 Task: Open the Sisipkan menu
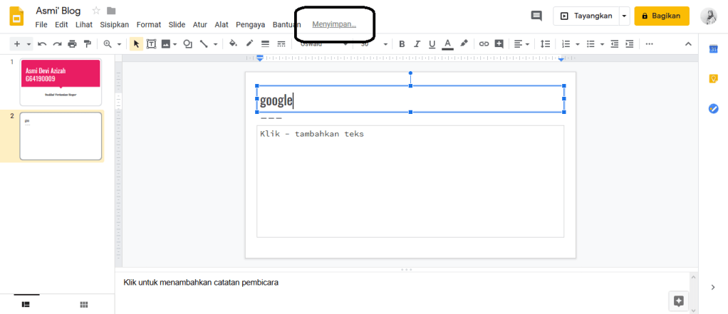(x=115, y=24)
